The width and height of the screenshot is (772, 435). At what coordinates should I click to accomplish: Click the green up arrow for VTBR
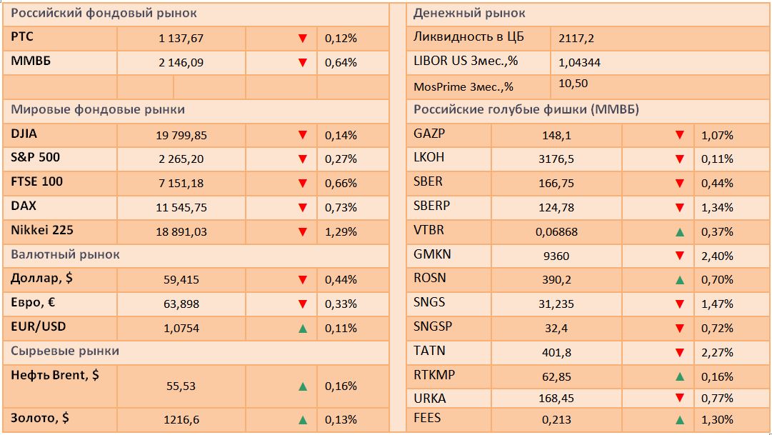(x=679, y=231)
